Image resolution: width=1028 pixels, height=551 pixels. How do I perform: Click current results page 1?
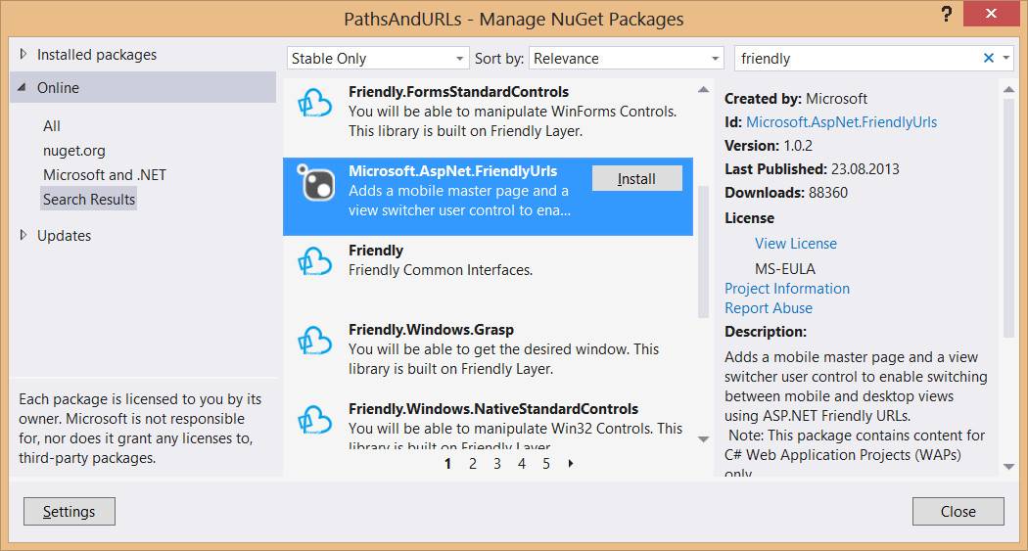[x=447, y=463]
